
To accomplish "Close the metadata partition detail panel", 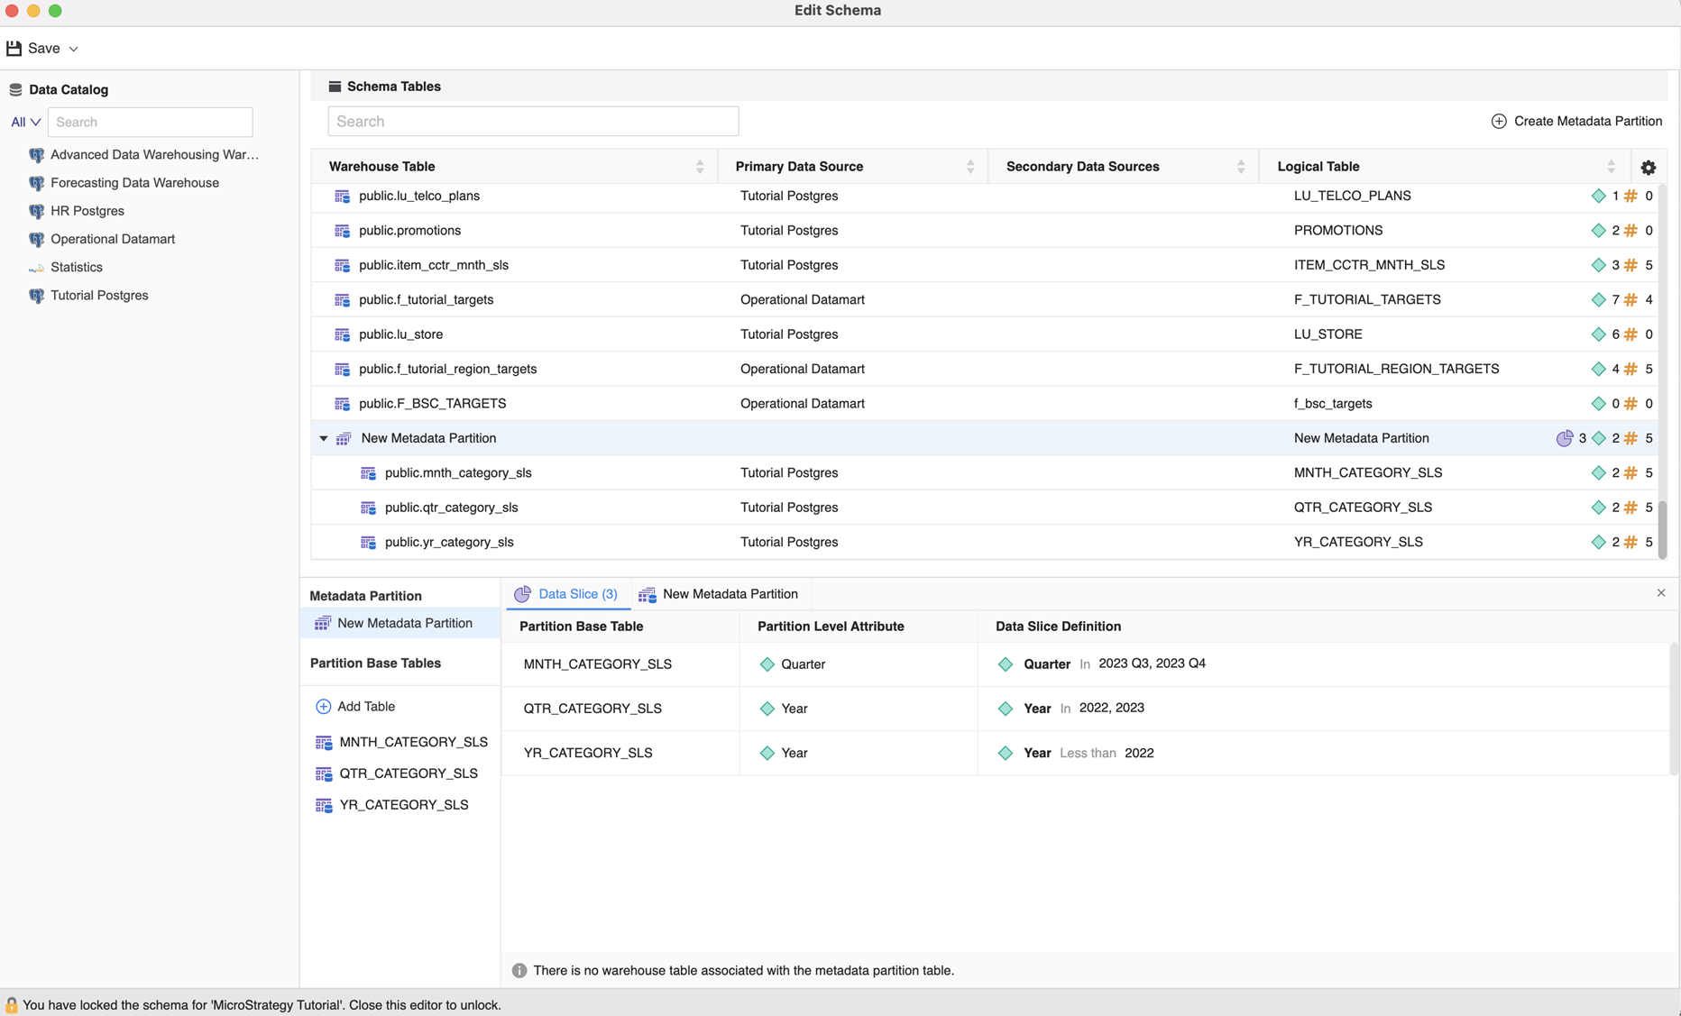I will [1660, 593].
